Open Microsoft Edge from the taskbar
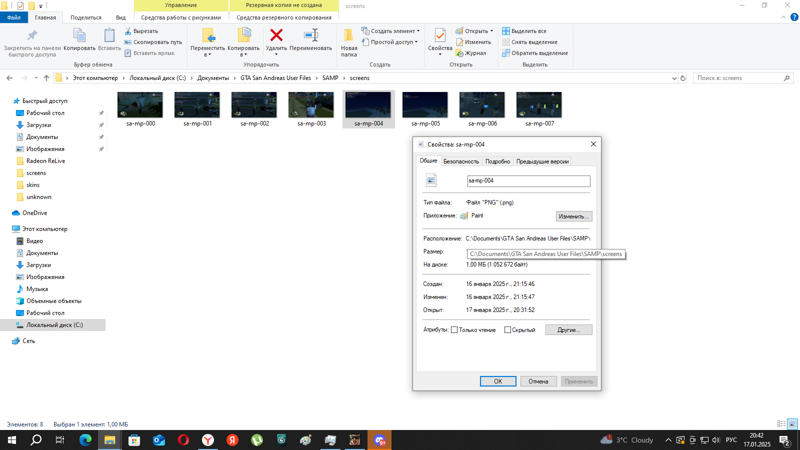Viewport: 800px width, 450px height. [85, 440]
